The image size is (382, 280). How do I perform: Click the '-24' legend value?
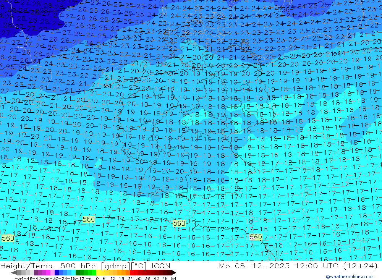[x=63, y=278]
